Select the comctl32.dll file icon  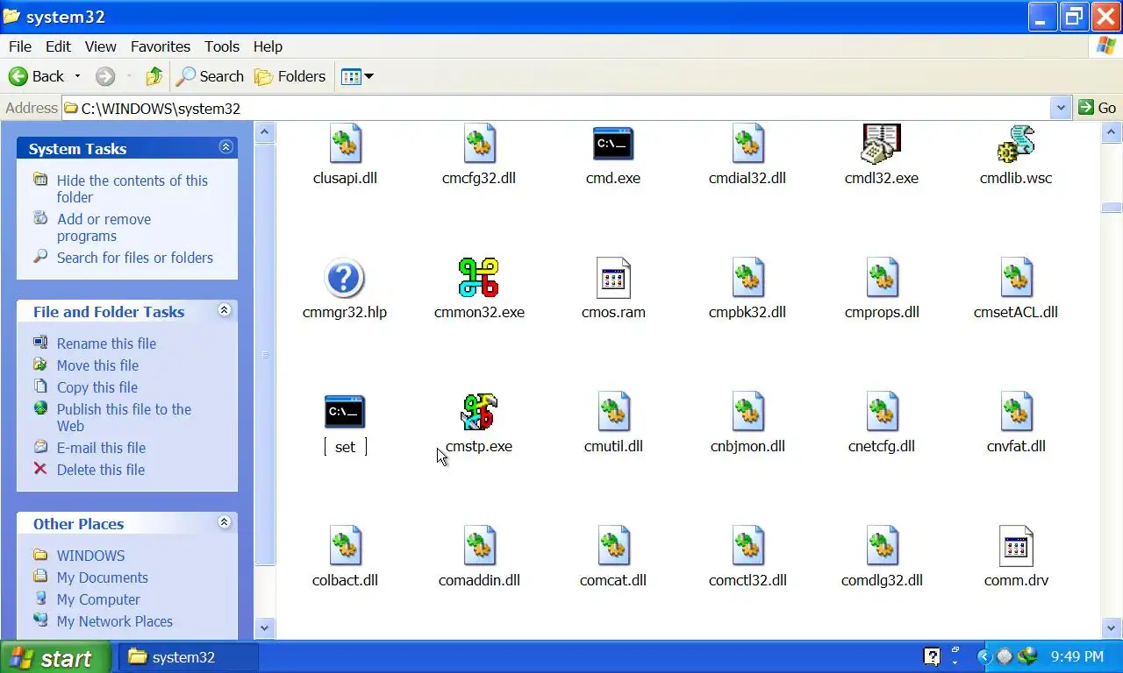coord(747,546)
